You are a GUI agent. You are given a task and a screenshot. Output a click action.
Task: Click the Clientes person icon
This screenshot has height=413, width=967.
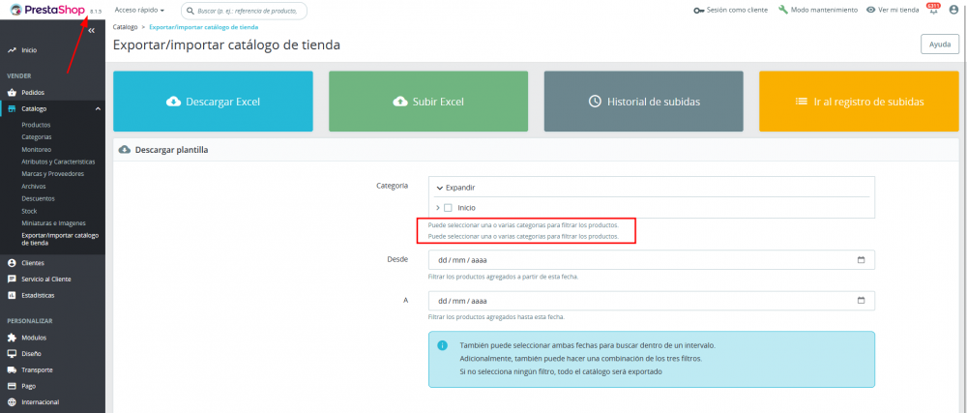point(11,262)
